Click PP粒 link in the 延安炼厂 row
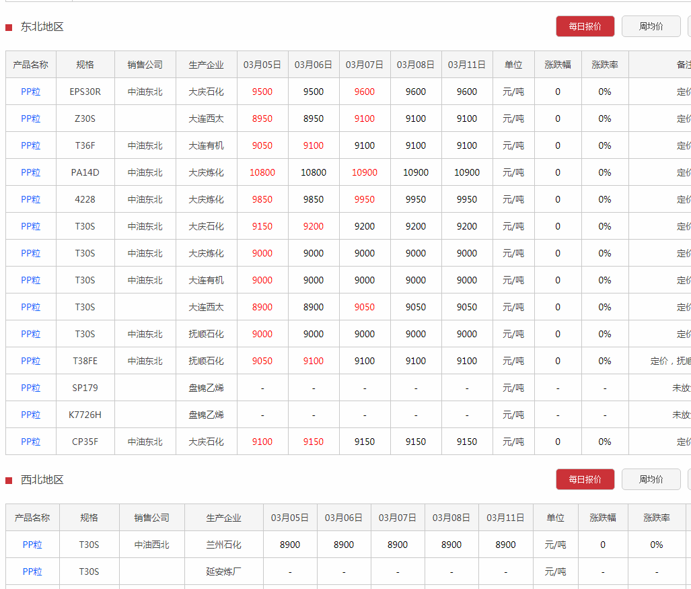 click(x=32, y=571)
